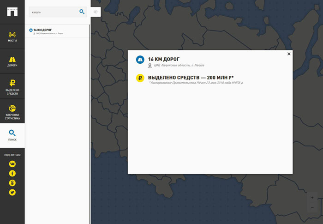Screen dimensions: 323x224
Task: Open the Дороги (roads) section
Action: point(12,61)
